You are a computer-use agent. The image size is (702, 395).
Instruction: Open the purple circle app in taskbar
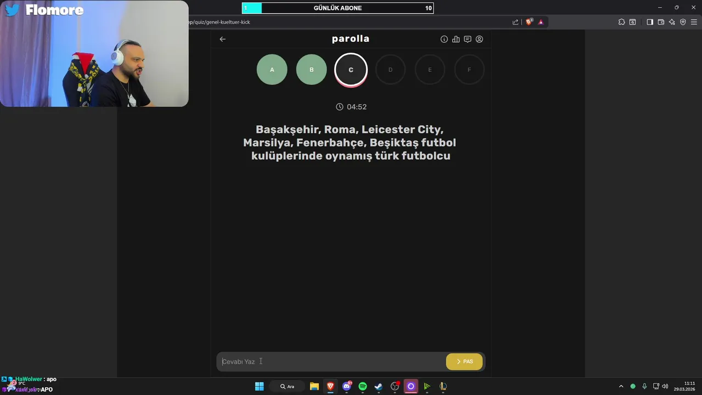coord(411,386)
